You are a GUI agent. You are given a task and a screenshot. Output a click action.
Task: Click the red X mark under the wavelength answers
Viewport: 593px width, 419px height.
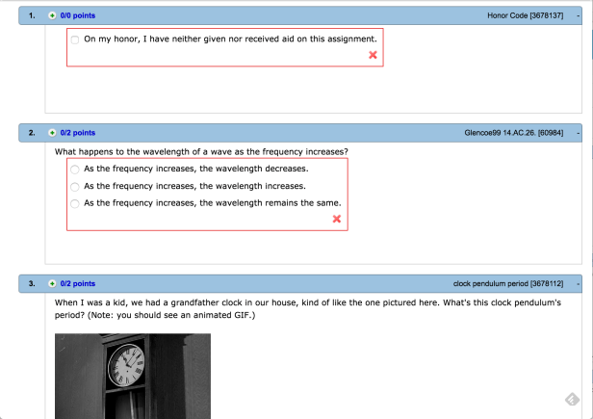point(337,220)
